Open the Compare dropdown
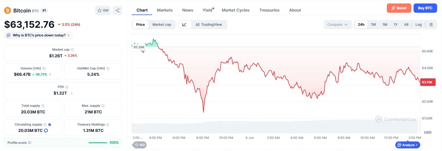Screen dimensions: 442x151 click(x=338, y=25)
